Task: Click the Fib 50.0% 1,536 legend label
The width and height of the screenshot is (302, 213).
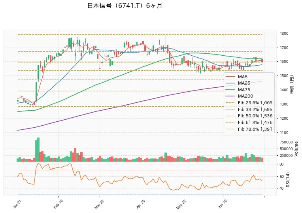Action: (255, 116)
